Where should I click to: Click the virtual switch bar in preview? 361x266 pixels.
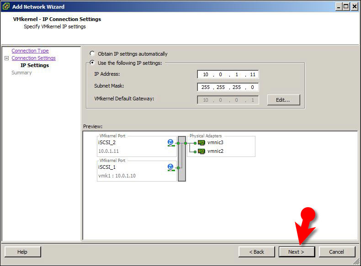click(x=182, y=159)
